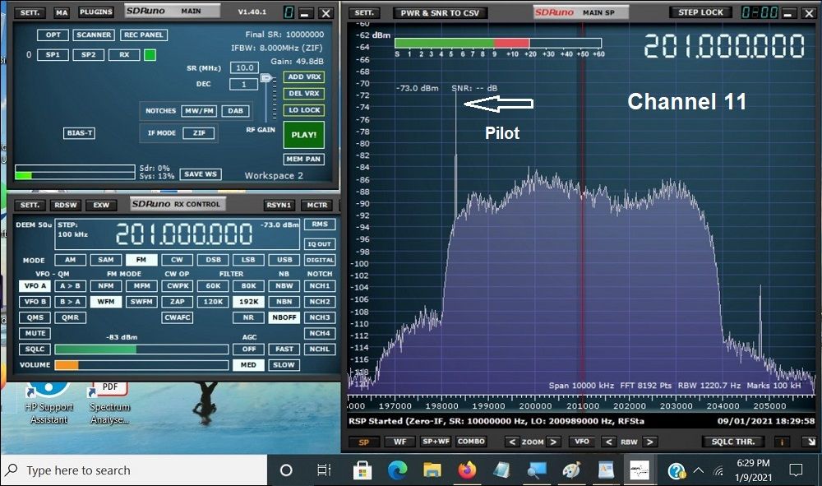Click the Windows search box
822x486 pixels.
134,470
